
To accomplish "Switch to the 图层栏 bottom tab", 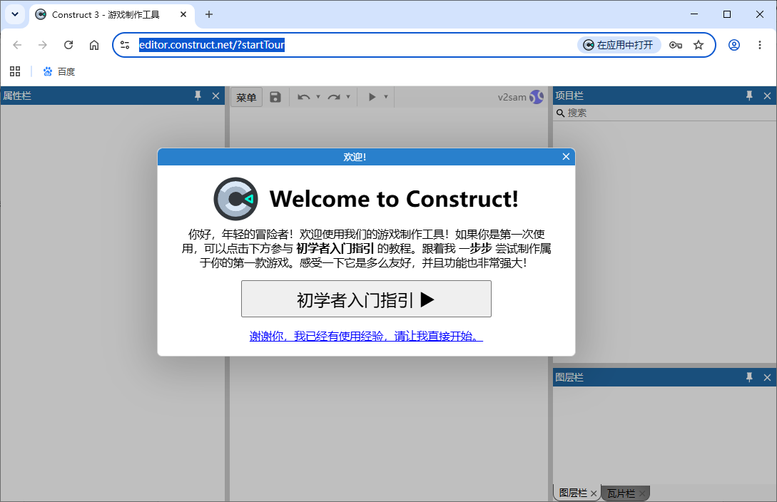I will pos(573,493).
